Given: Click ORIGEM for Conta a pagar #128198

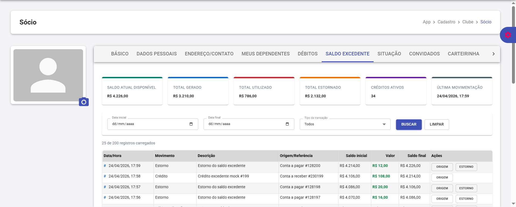Looking at the screenshot, I should click(442, 188).
